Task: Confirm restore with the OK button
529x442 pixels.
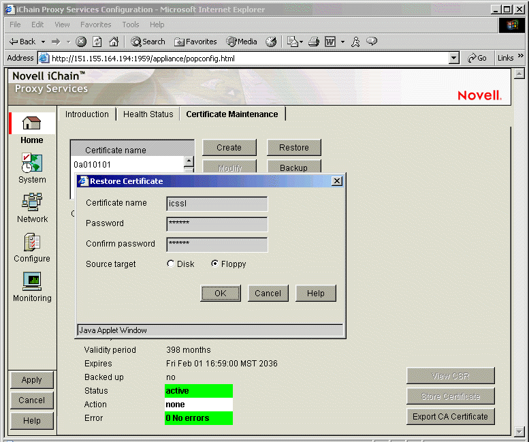Action: (x=221, y=294)
